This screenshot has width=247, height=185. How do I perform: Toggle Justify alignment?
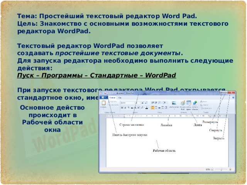(x=162, y=108)
